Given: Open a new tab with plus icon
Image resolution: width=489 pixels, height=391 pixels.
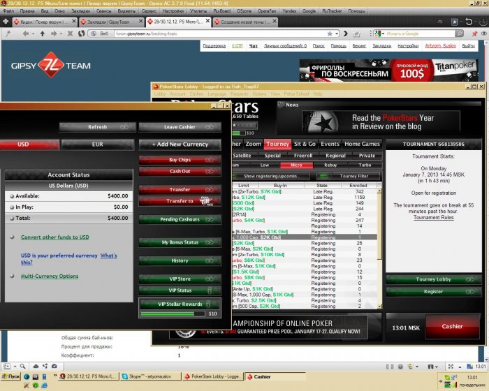Looking at the screenshot, I should click(x=6, y=22).
